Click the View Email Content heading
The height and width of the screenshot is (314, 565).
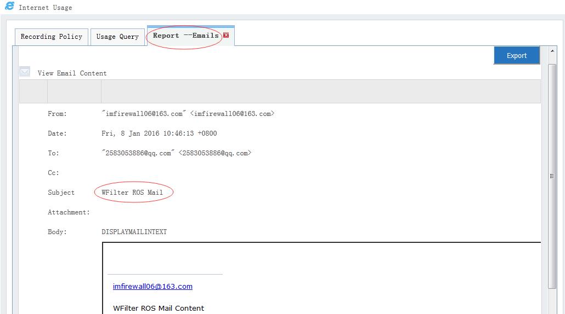[72, 73]
